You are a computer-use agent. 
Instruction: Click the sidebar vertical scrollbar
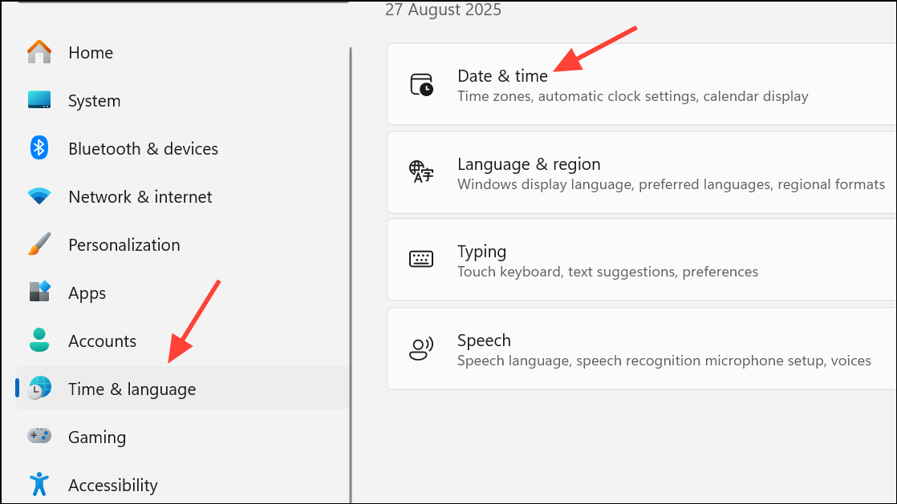(351, 272)
